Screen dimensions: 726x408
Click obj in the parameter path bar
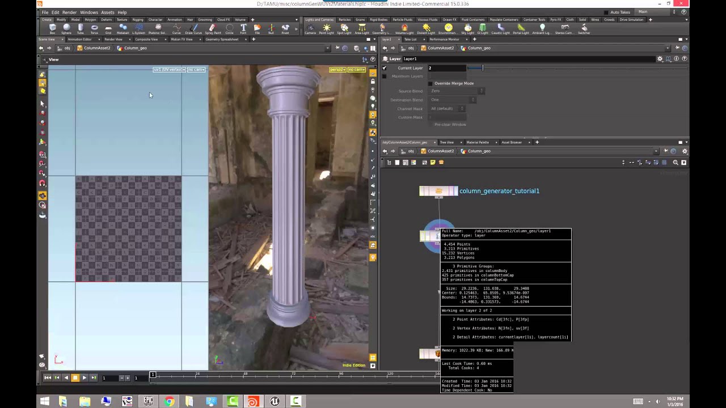click(411, 48)
